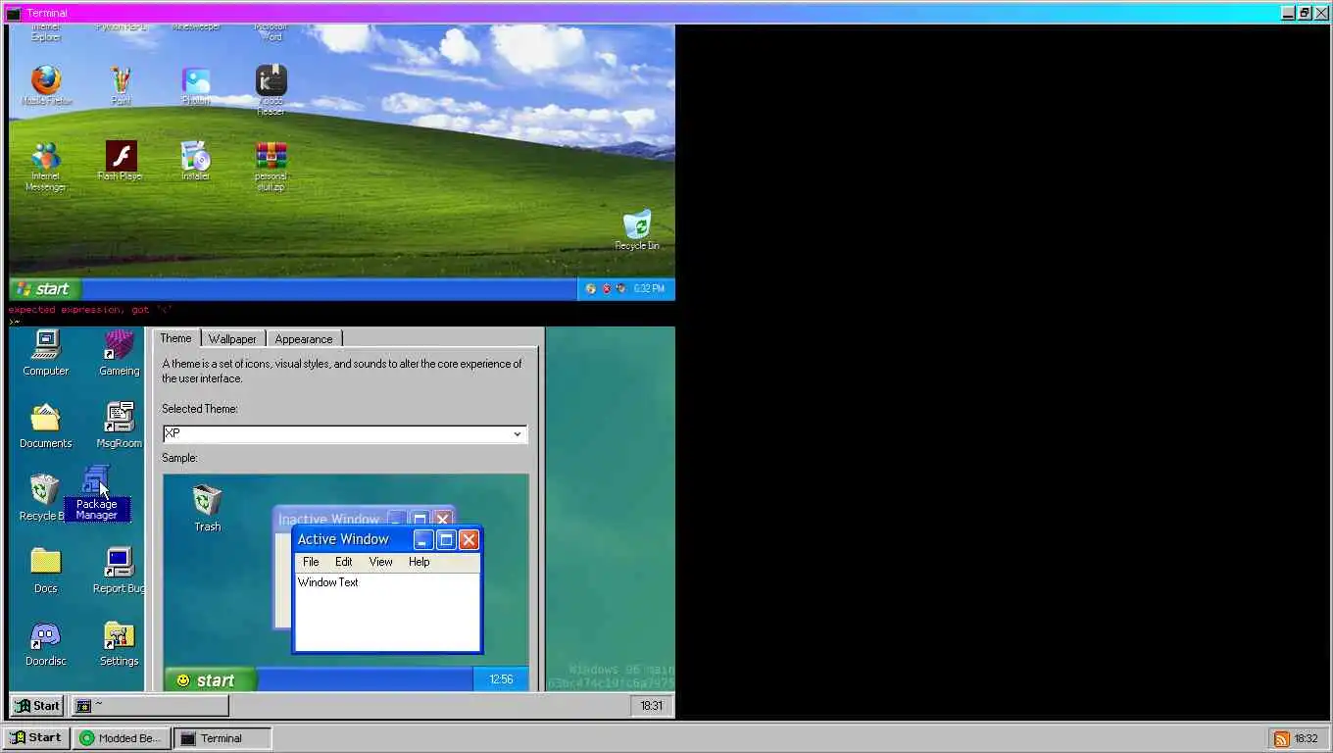
Task: Click the 18:31 clock in inner taskbar
Action: (x=651, y=705)
